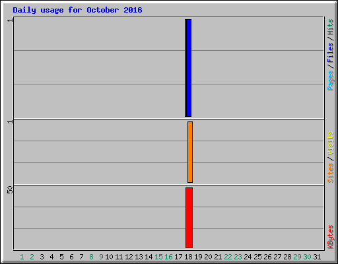Click day label 7 on the x-axis
Screen dimensions: 338x264
coord(81,257)
